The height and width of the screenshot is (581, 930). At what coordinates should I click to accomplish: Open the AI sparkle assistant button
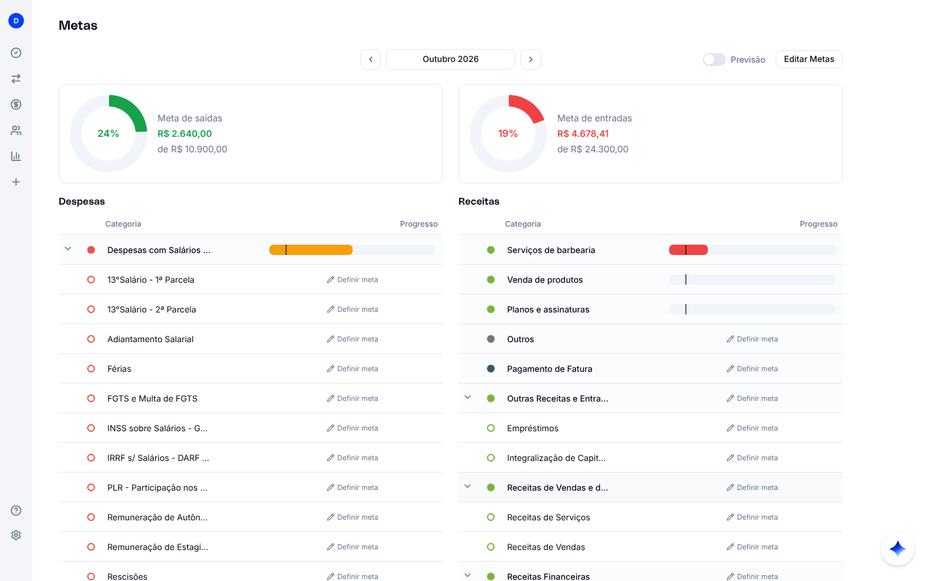click(898, 549)
